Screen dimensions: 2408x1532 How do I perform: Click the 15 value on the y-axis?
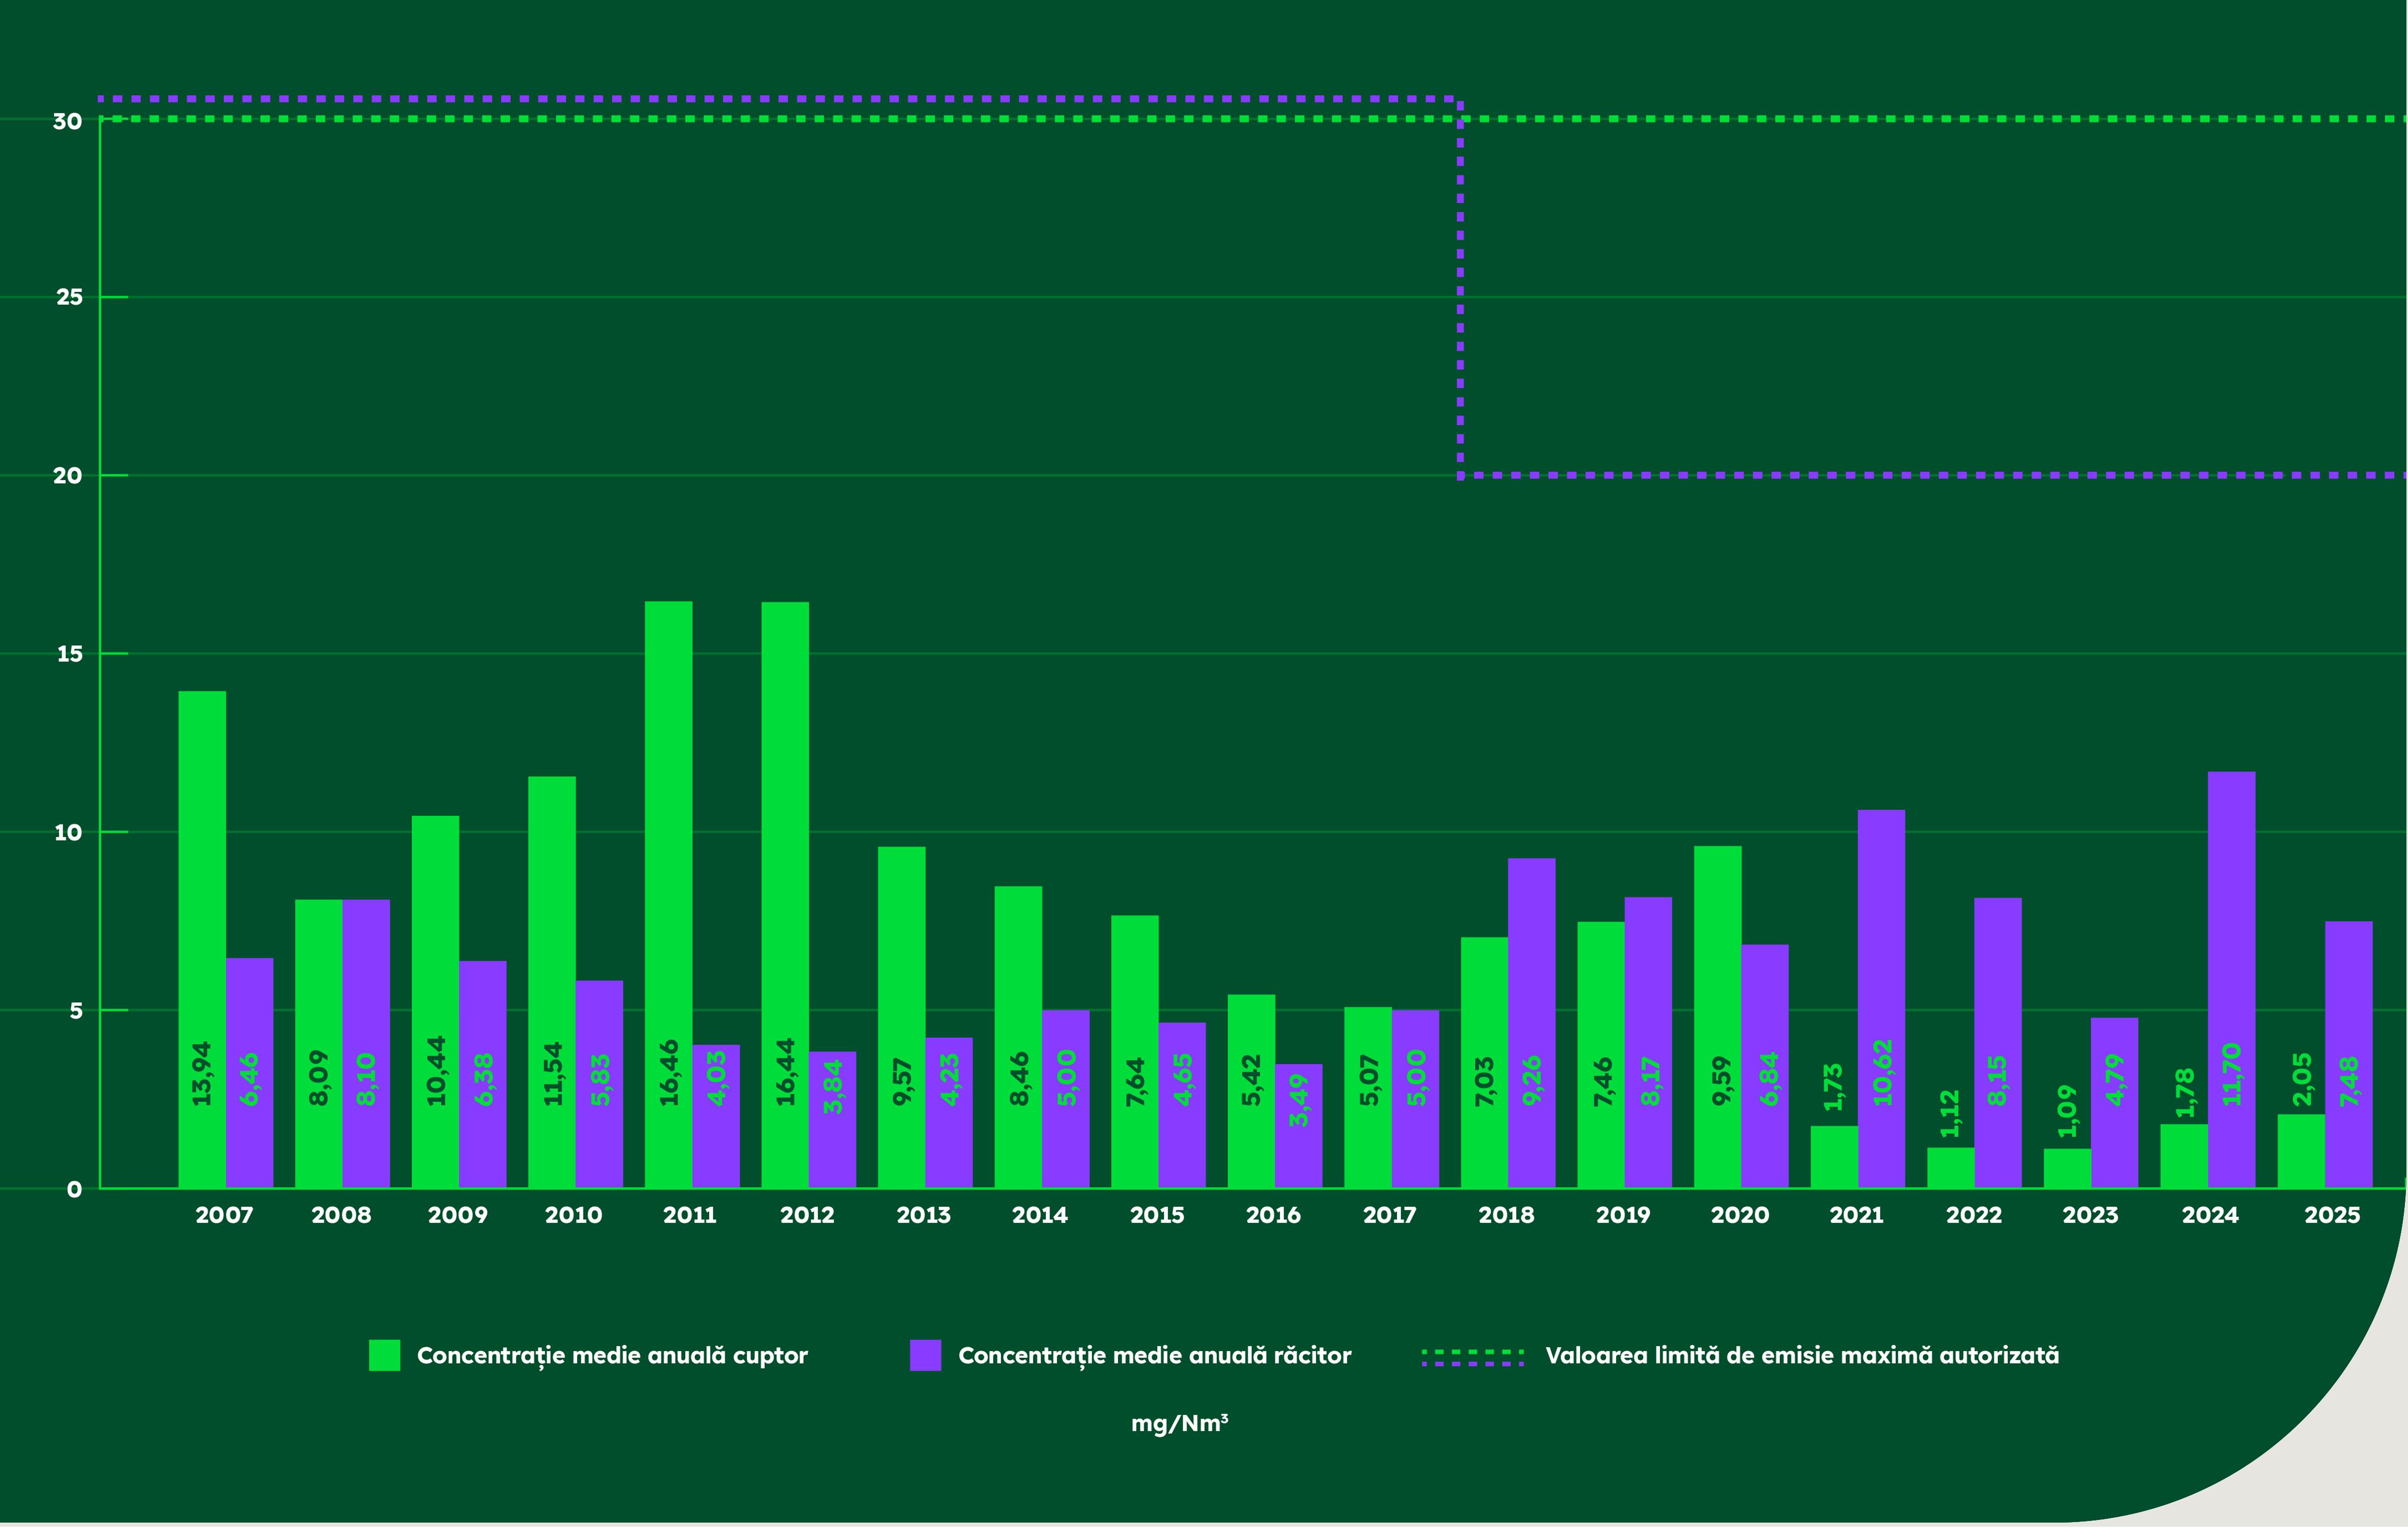69,655
